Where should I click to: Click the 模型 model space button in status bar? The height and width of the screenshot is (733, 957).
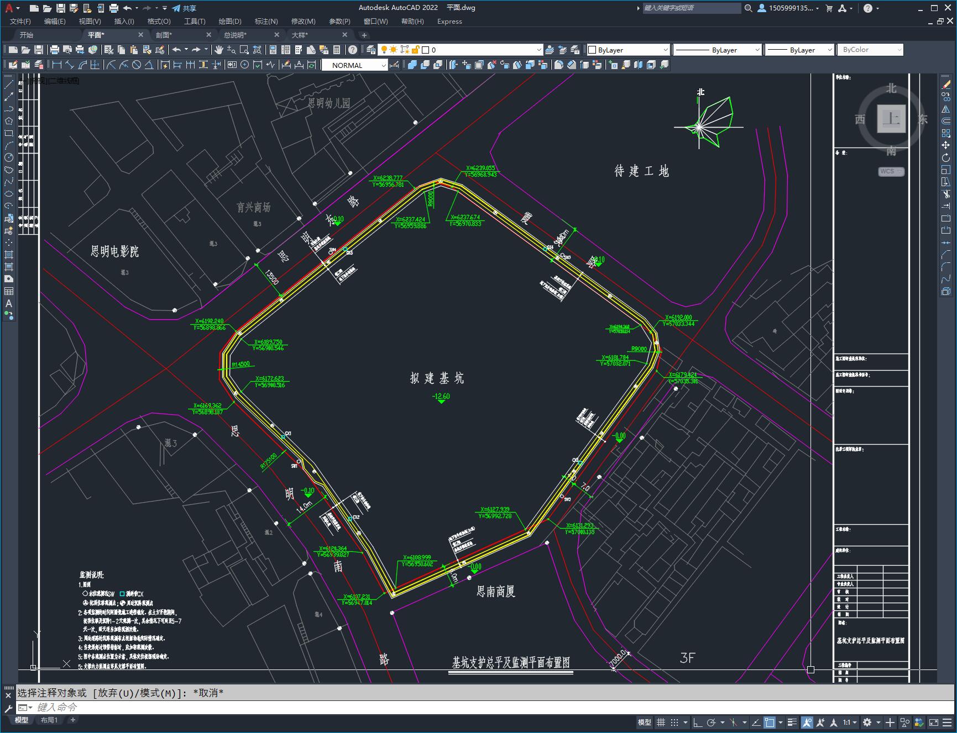645,722
